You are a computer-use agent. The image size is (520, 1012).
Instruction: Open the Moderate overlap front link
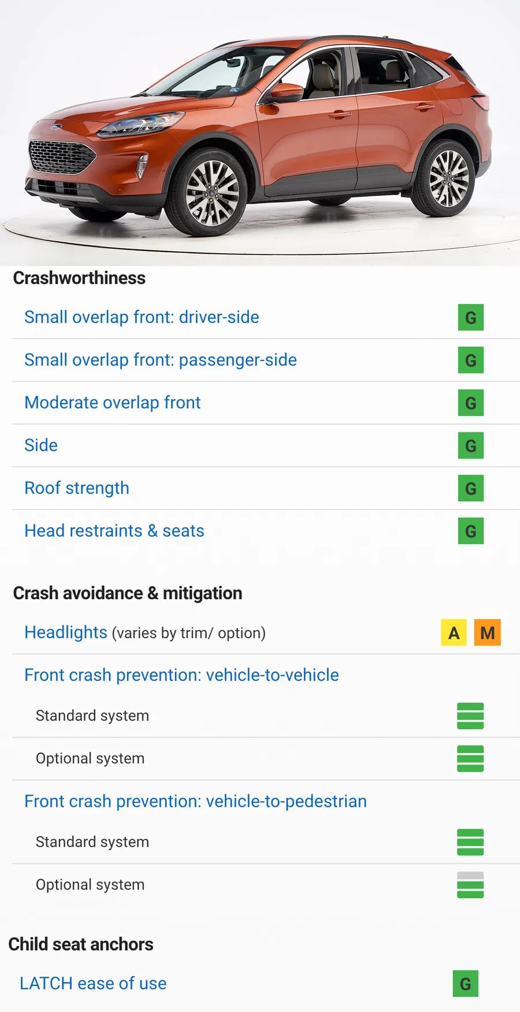[113, 402]
